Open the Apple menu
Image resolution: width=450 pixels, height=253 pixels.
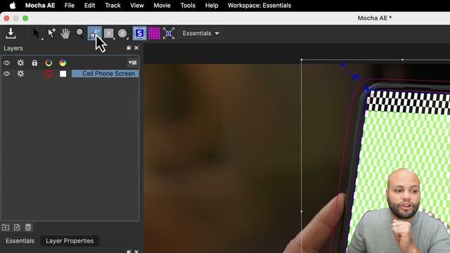tap(13, 6)
